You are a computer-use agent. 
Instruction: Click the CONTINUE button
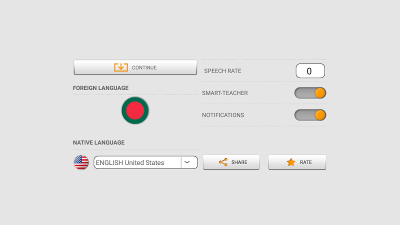pyautogui.click(x=135, y=67)
